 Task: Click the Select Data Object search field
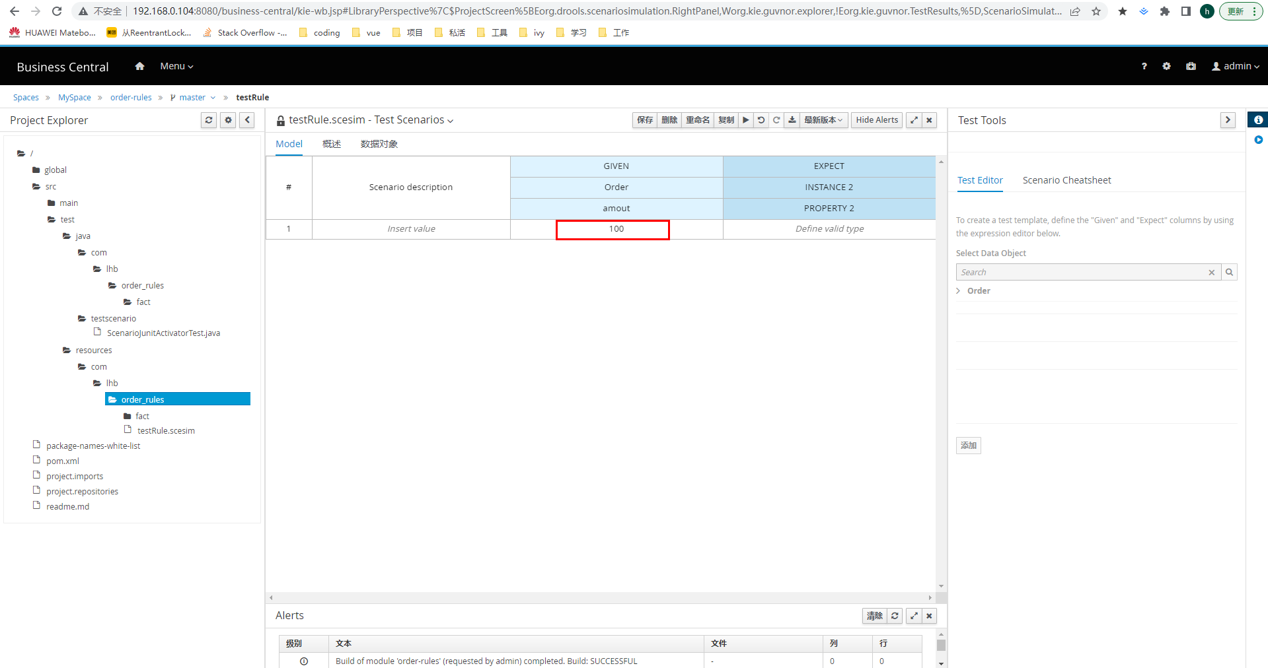(x=1081, y=272)
